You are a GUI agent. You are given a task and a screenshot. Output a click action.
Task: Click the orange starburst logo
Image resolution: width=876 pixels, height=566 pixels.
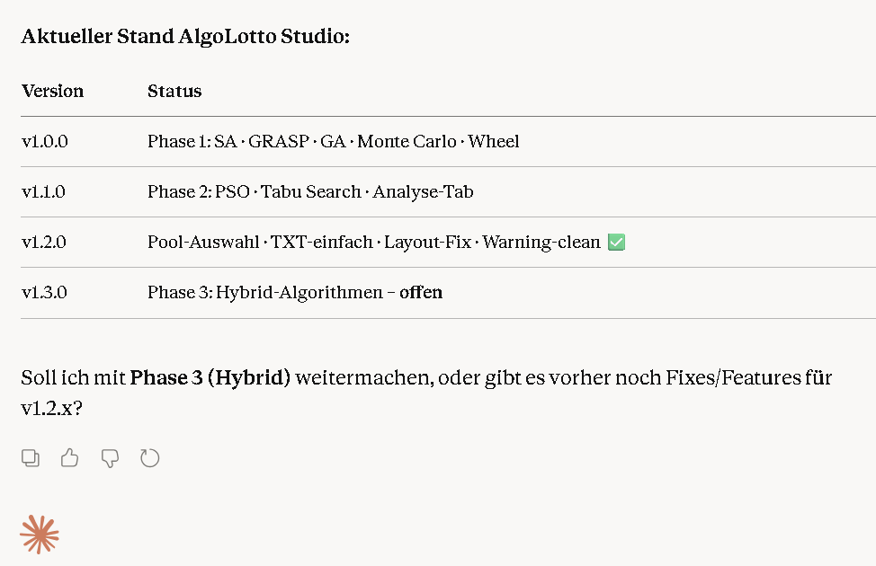40,535
